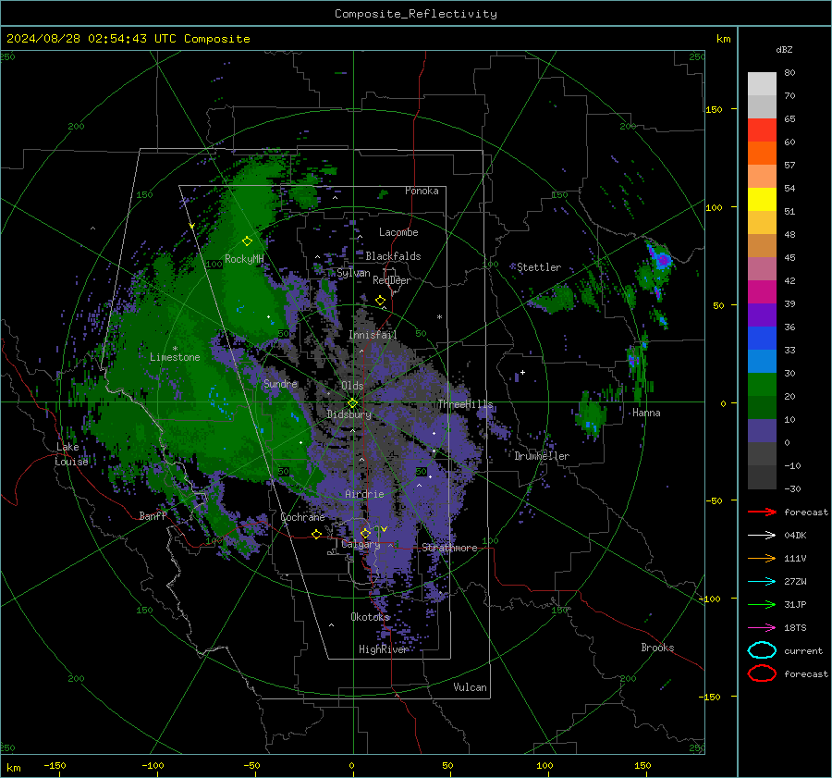Click the yellow diamond marker near RockyMH
The image size is (832, 778).
click(247, 241)
